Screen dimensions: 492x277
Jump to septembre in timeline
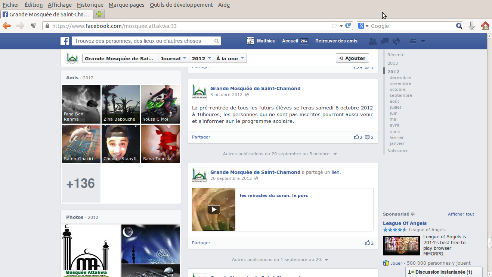[x=401, y=95]
